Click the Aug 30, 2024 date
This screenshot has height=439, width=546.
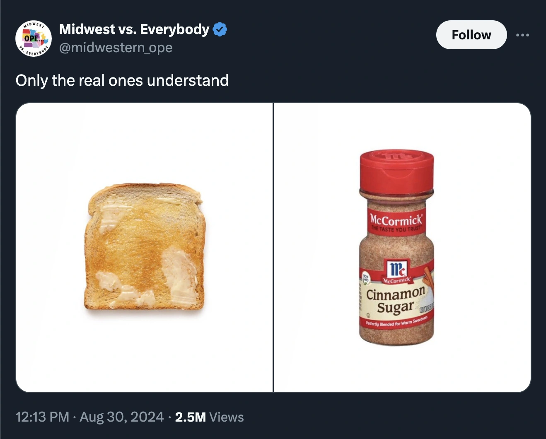pos(121,417)
